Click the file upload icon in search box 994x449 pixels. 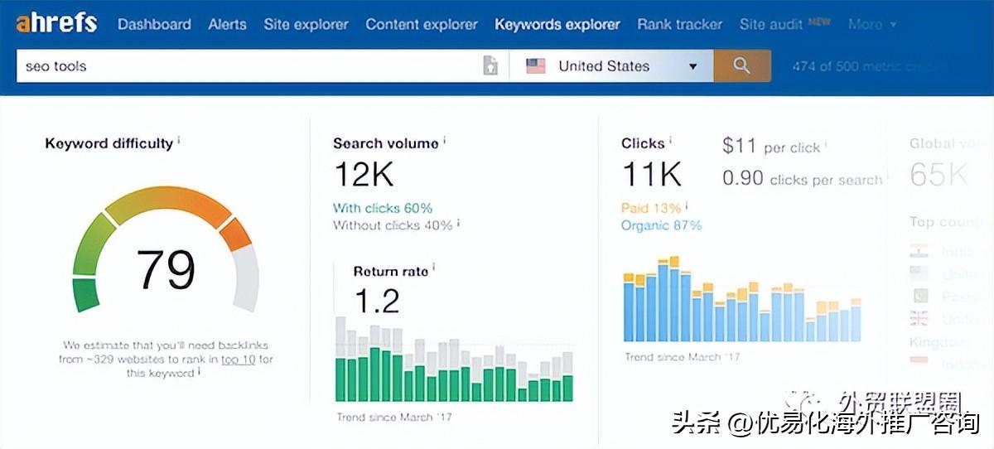pos(490,66)
